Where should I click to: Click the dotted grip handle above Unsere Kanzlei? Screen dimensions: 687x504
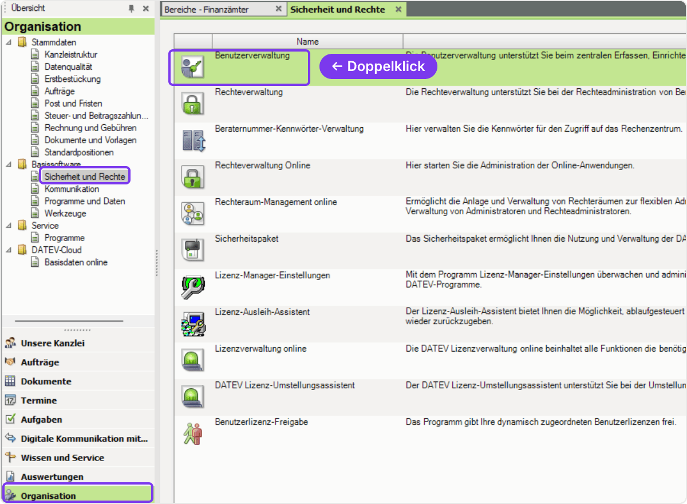pos(77,330)
